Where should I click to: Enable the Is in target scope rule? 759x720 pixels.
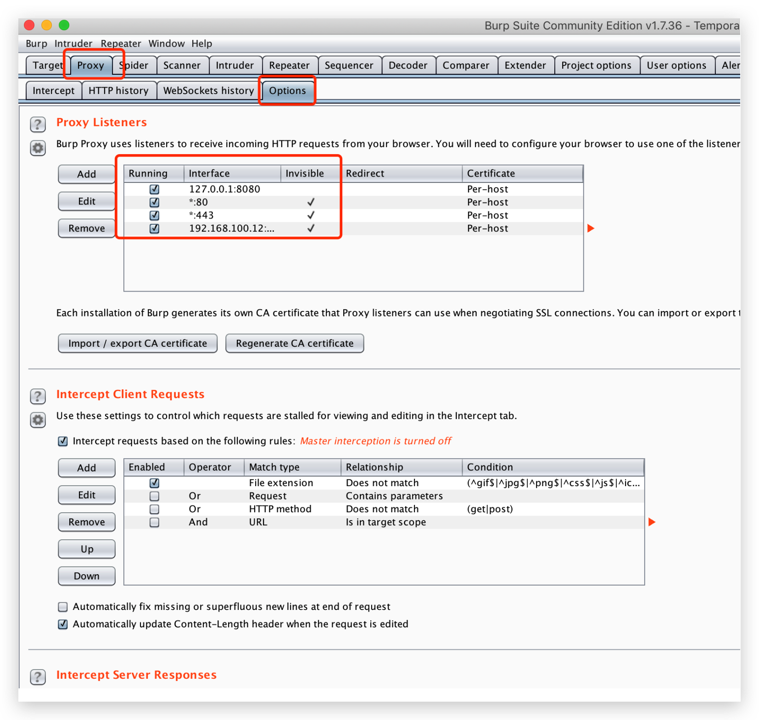click(x=154, y=522)
